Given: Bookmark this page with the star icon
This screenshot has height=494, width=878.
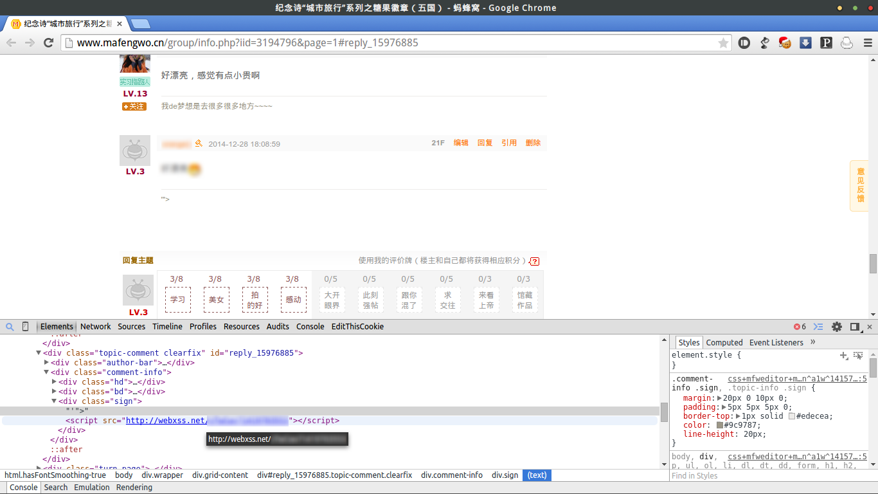Looking at the screenshot, I should (x=724, y=43).
